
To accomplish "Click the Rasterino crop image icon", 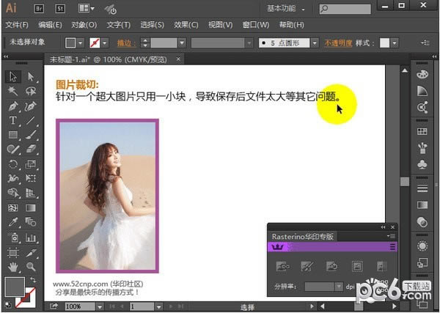I will click(x=357, y=266).
